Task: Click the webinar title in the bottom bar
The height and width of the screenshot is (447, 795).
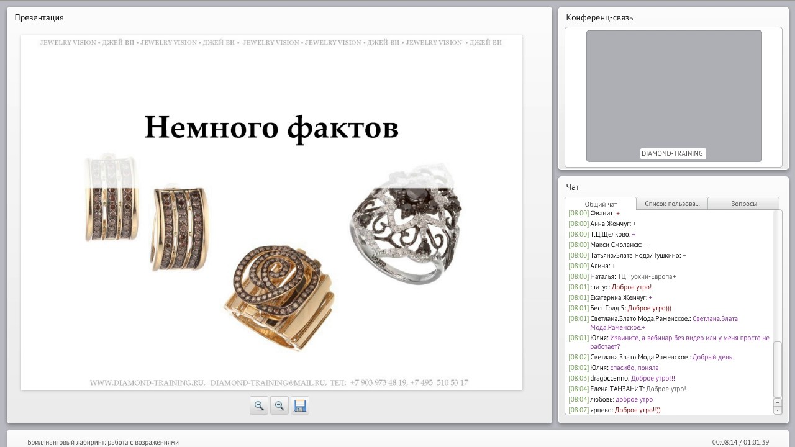Action: [x=103, y=442]
